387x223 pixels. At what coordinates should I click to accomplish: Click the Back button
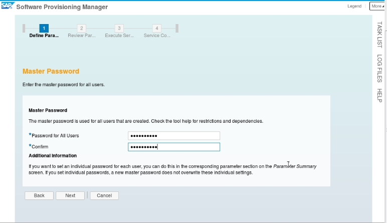point(39,195)
